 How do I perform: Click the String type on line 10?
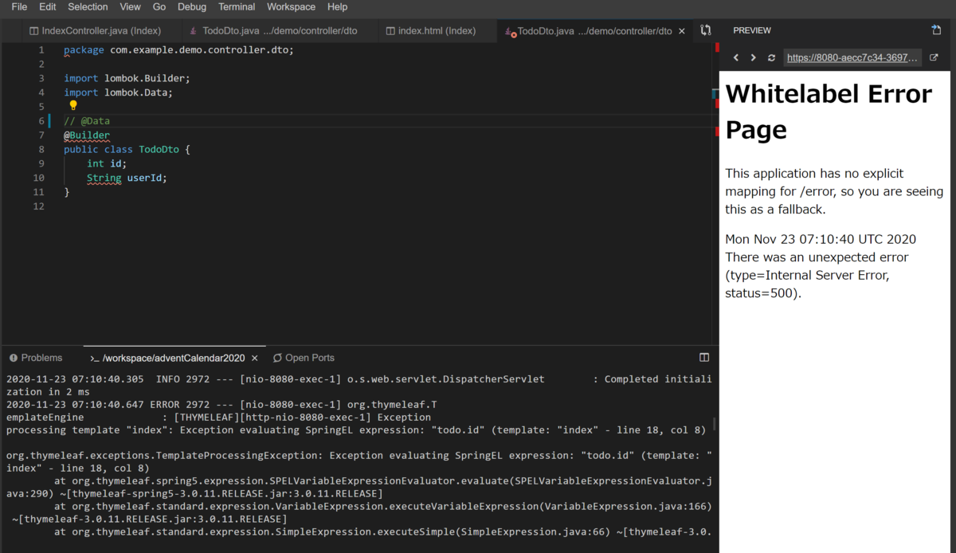(104, 178)
